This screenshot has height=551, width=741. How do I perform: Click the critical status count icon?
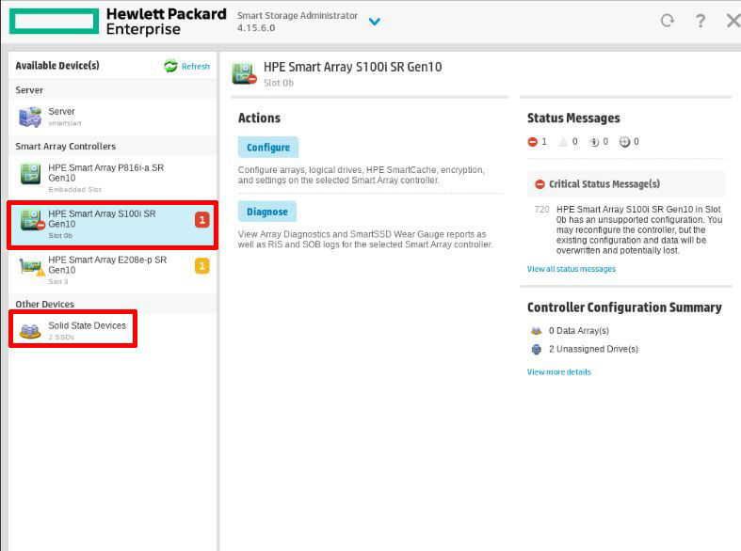point(533,142)
